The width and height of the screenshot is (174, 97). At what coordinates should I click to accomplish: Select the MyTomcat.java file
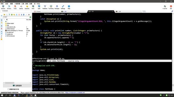click(11, 36)
